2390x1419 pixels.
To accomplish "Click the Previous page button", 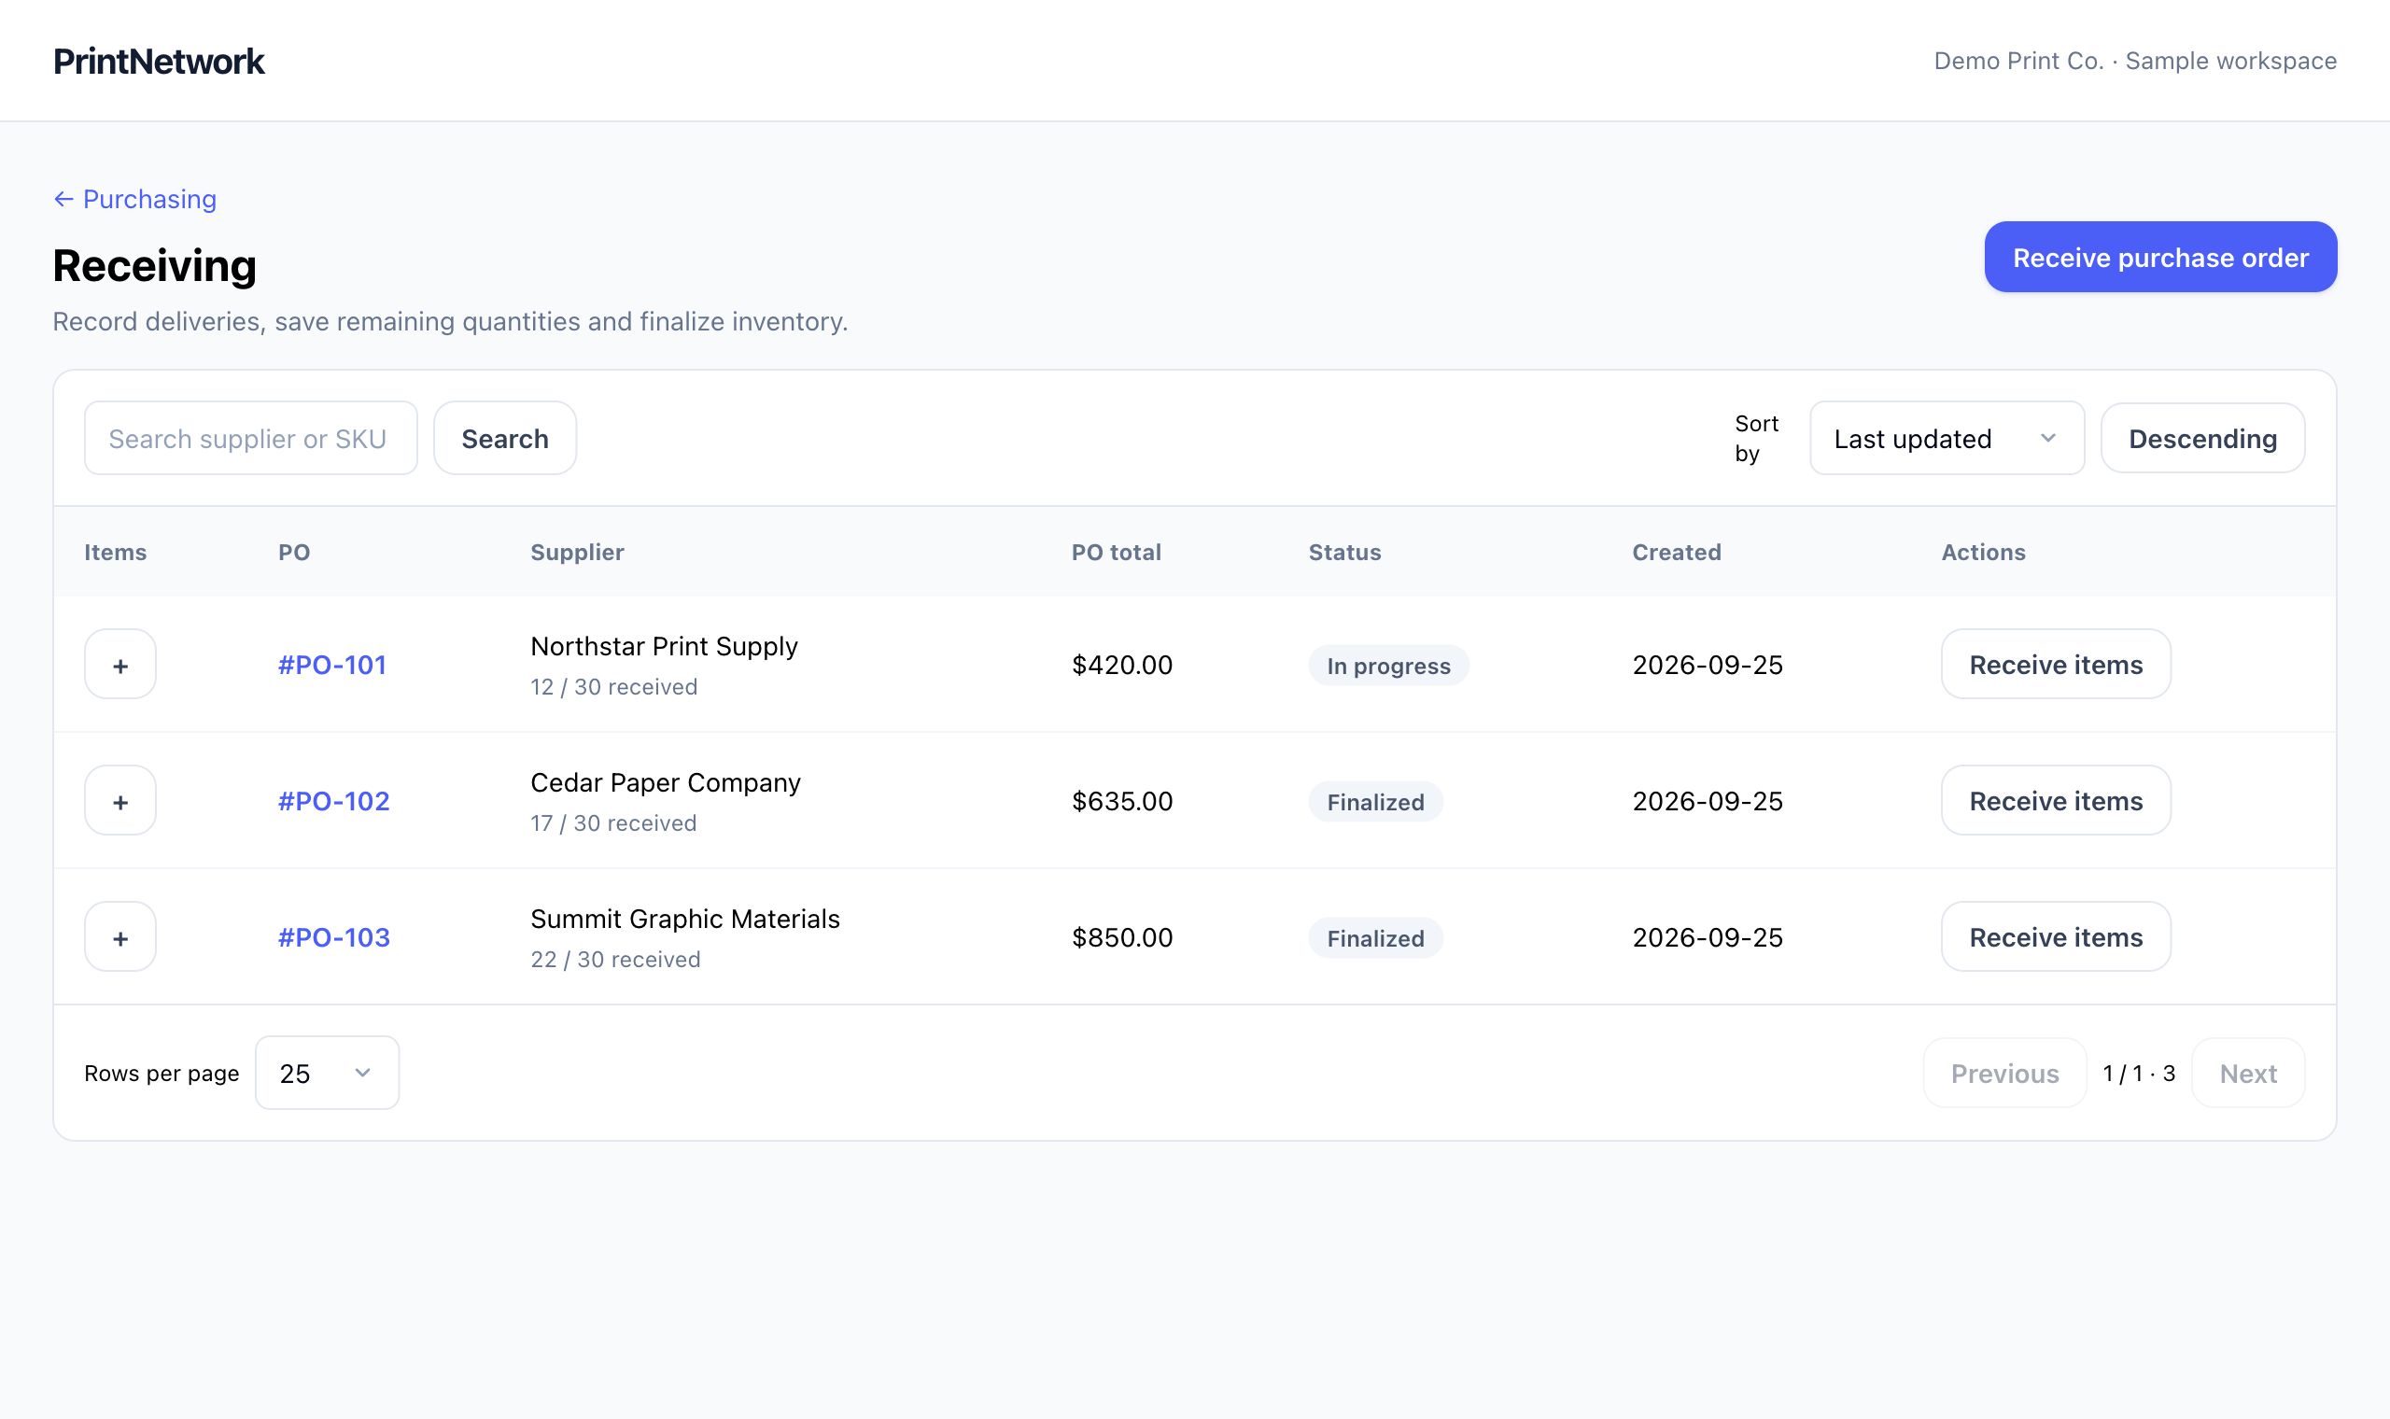I will point(2004,1074).
